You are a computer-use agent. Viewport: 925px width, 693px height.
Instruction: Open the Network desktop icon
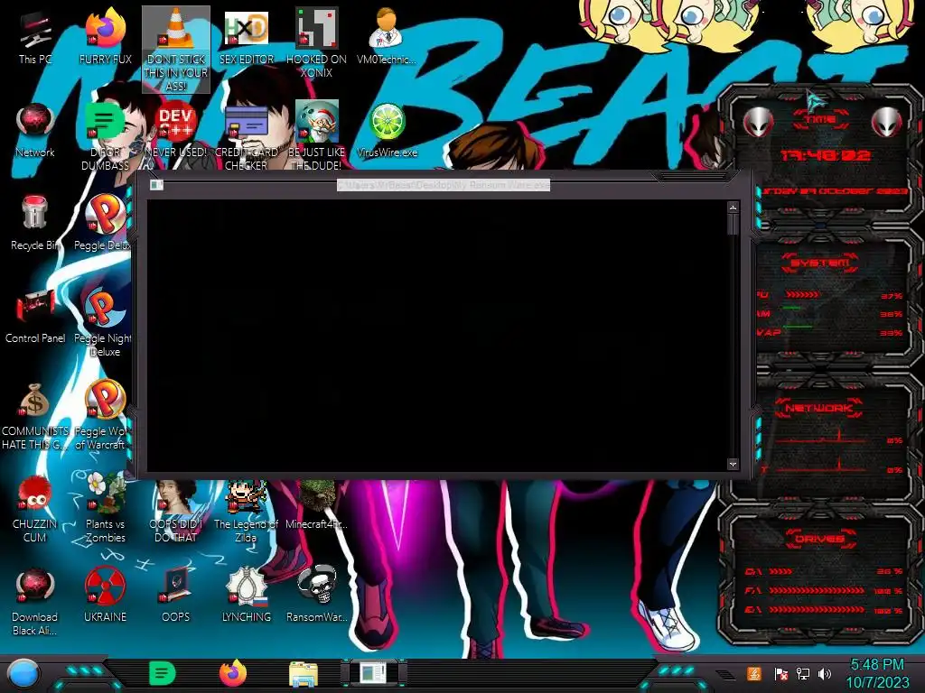point(35,131)
